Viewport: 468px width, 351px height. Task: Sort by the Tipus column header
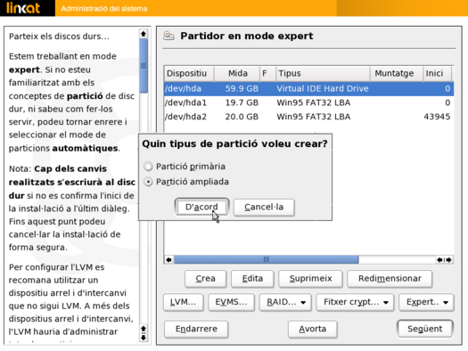(x=323, y=73)
